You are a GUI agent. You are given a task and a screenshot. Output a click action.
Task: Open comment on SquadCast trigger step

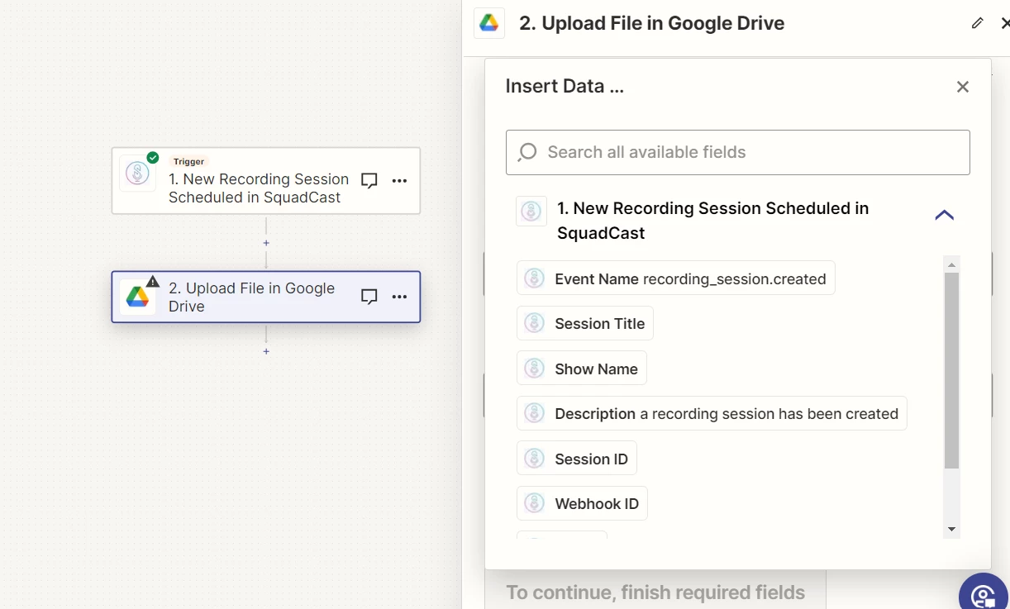click(x=369, y=181)
